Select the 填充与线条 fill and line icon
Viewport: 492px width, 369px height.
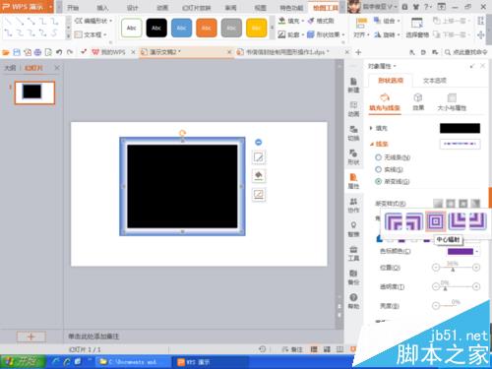click(x=385, y=102)
